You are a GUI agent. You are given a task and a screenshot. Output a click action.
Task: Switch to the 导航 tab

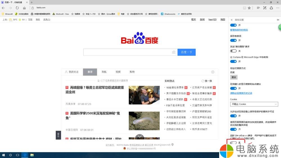coord(104,72)
